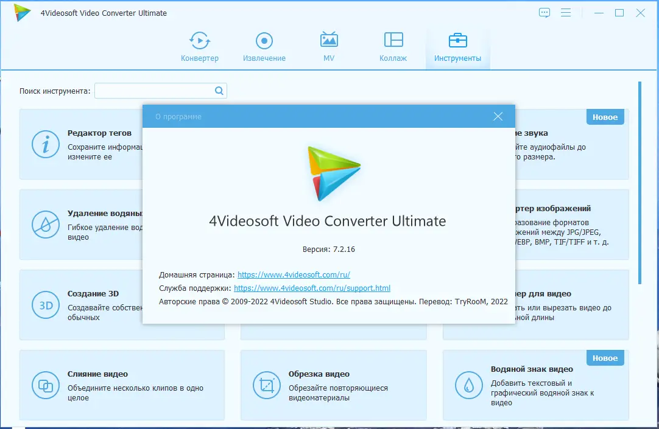Click the vertical scrollbar of tool list
659x429 pixels.
(640, 183)
